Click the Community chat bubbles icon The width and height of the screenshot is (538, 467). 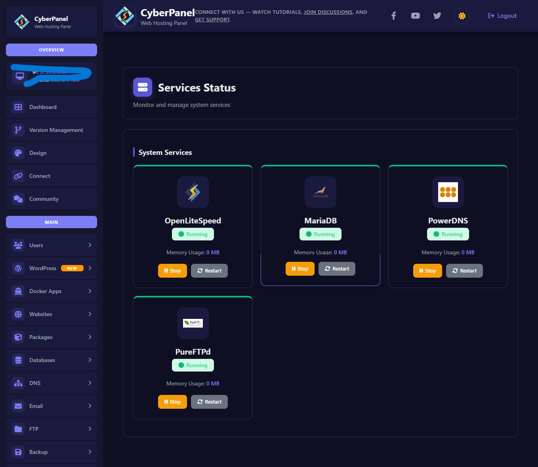tap(18, 199)
